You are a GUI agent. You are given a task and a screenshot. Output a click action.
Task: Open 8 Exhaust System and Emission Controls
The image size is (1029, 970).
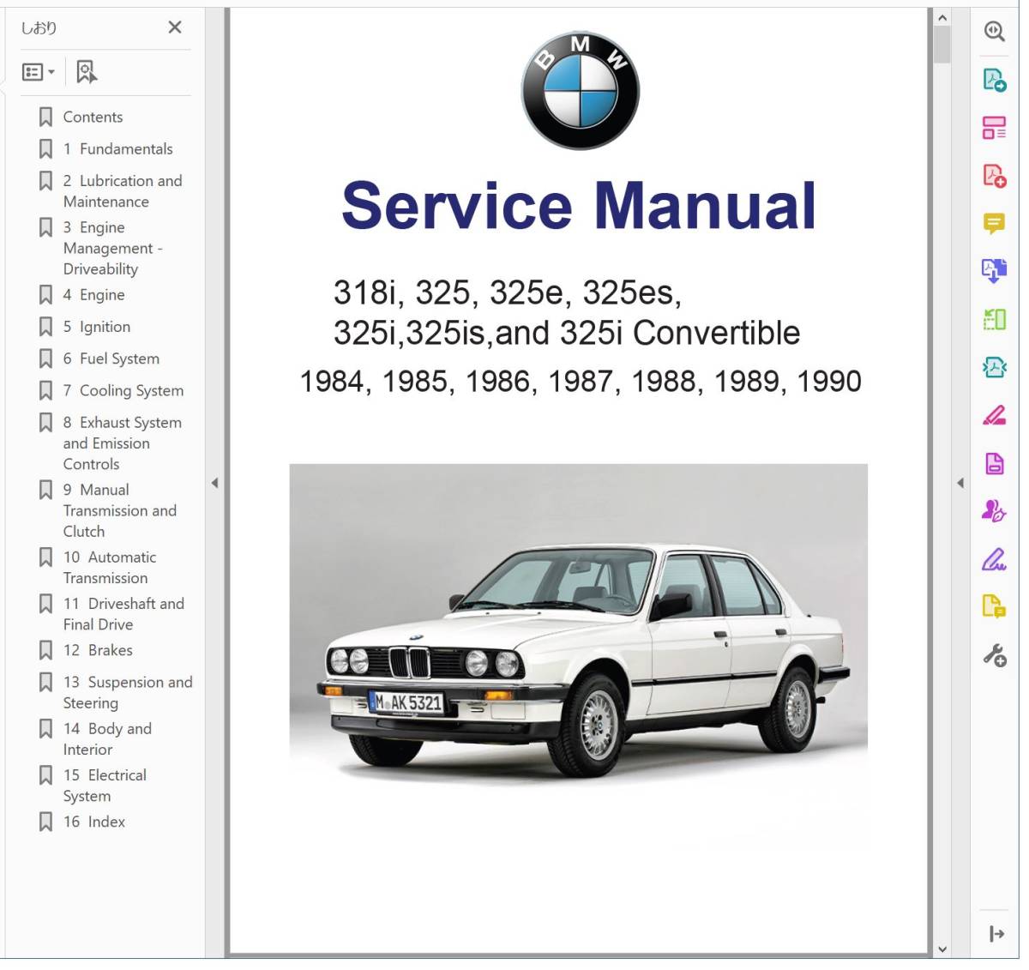123,443
